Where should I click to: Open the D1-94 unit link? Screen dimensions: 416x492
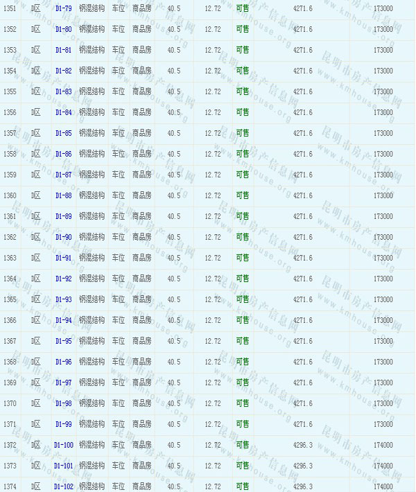tap(63, 320)
